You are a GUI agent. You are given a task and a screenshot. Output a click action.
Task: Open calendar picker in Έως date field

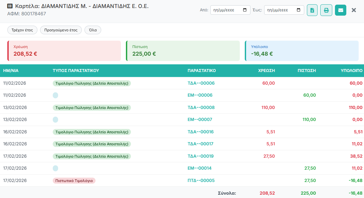299,10
